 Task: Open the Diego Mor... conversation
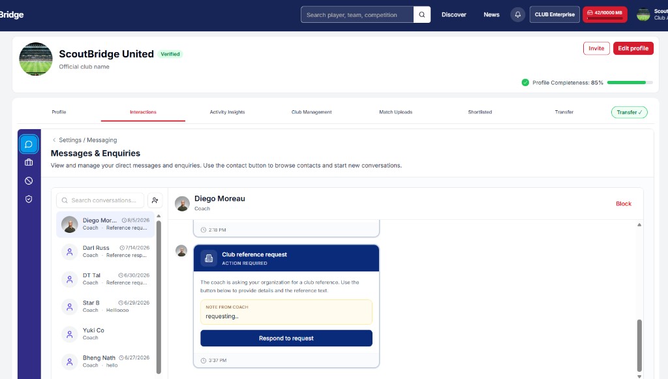[105, 224]
